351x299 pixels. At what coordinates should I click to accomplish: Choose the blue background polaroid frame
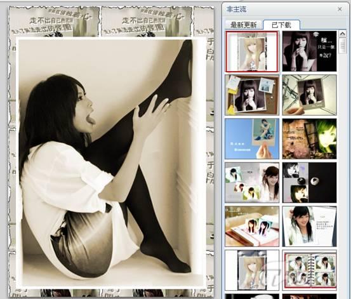pyautogui.click(x=252, y=139)
